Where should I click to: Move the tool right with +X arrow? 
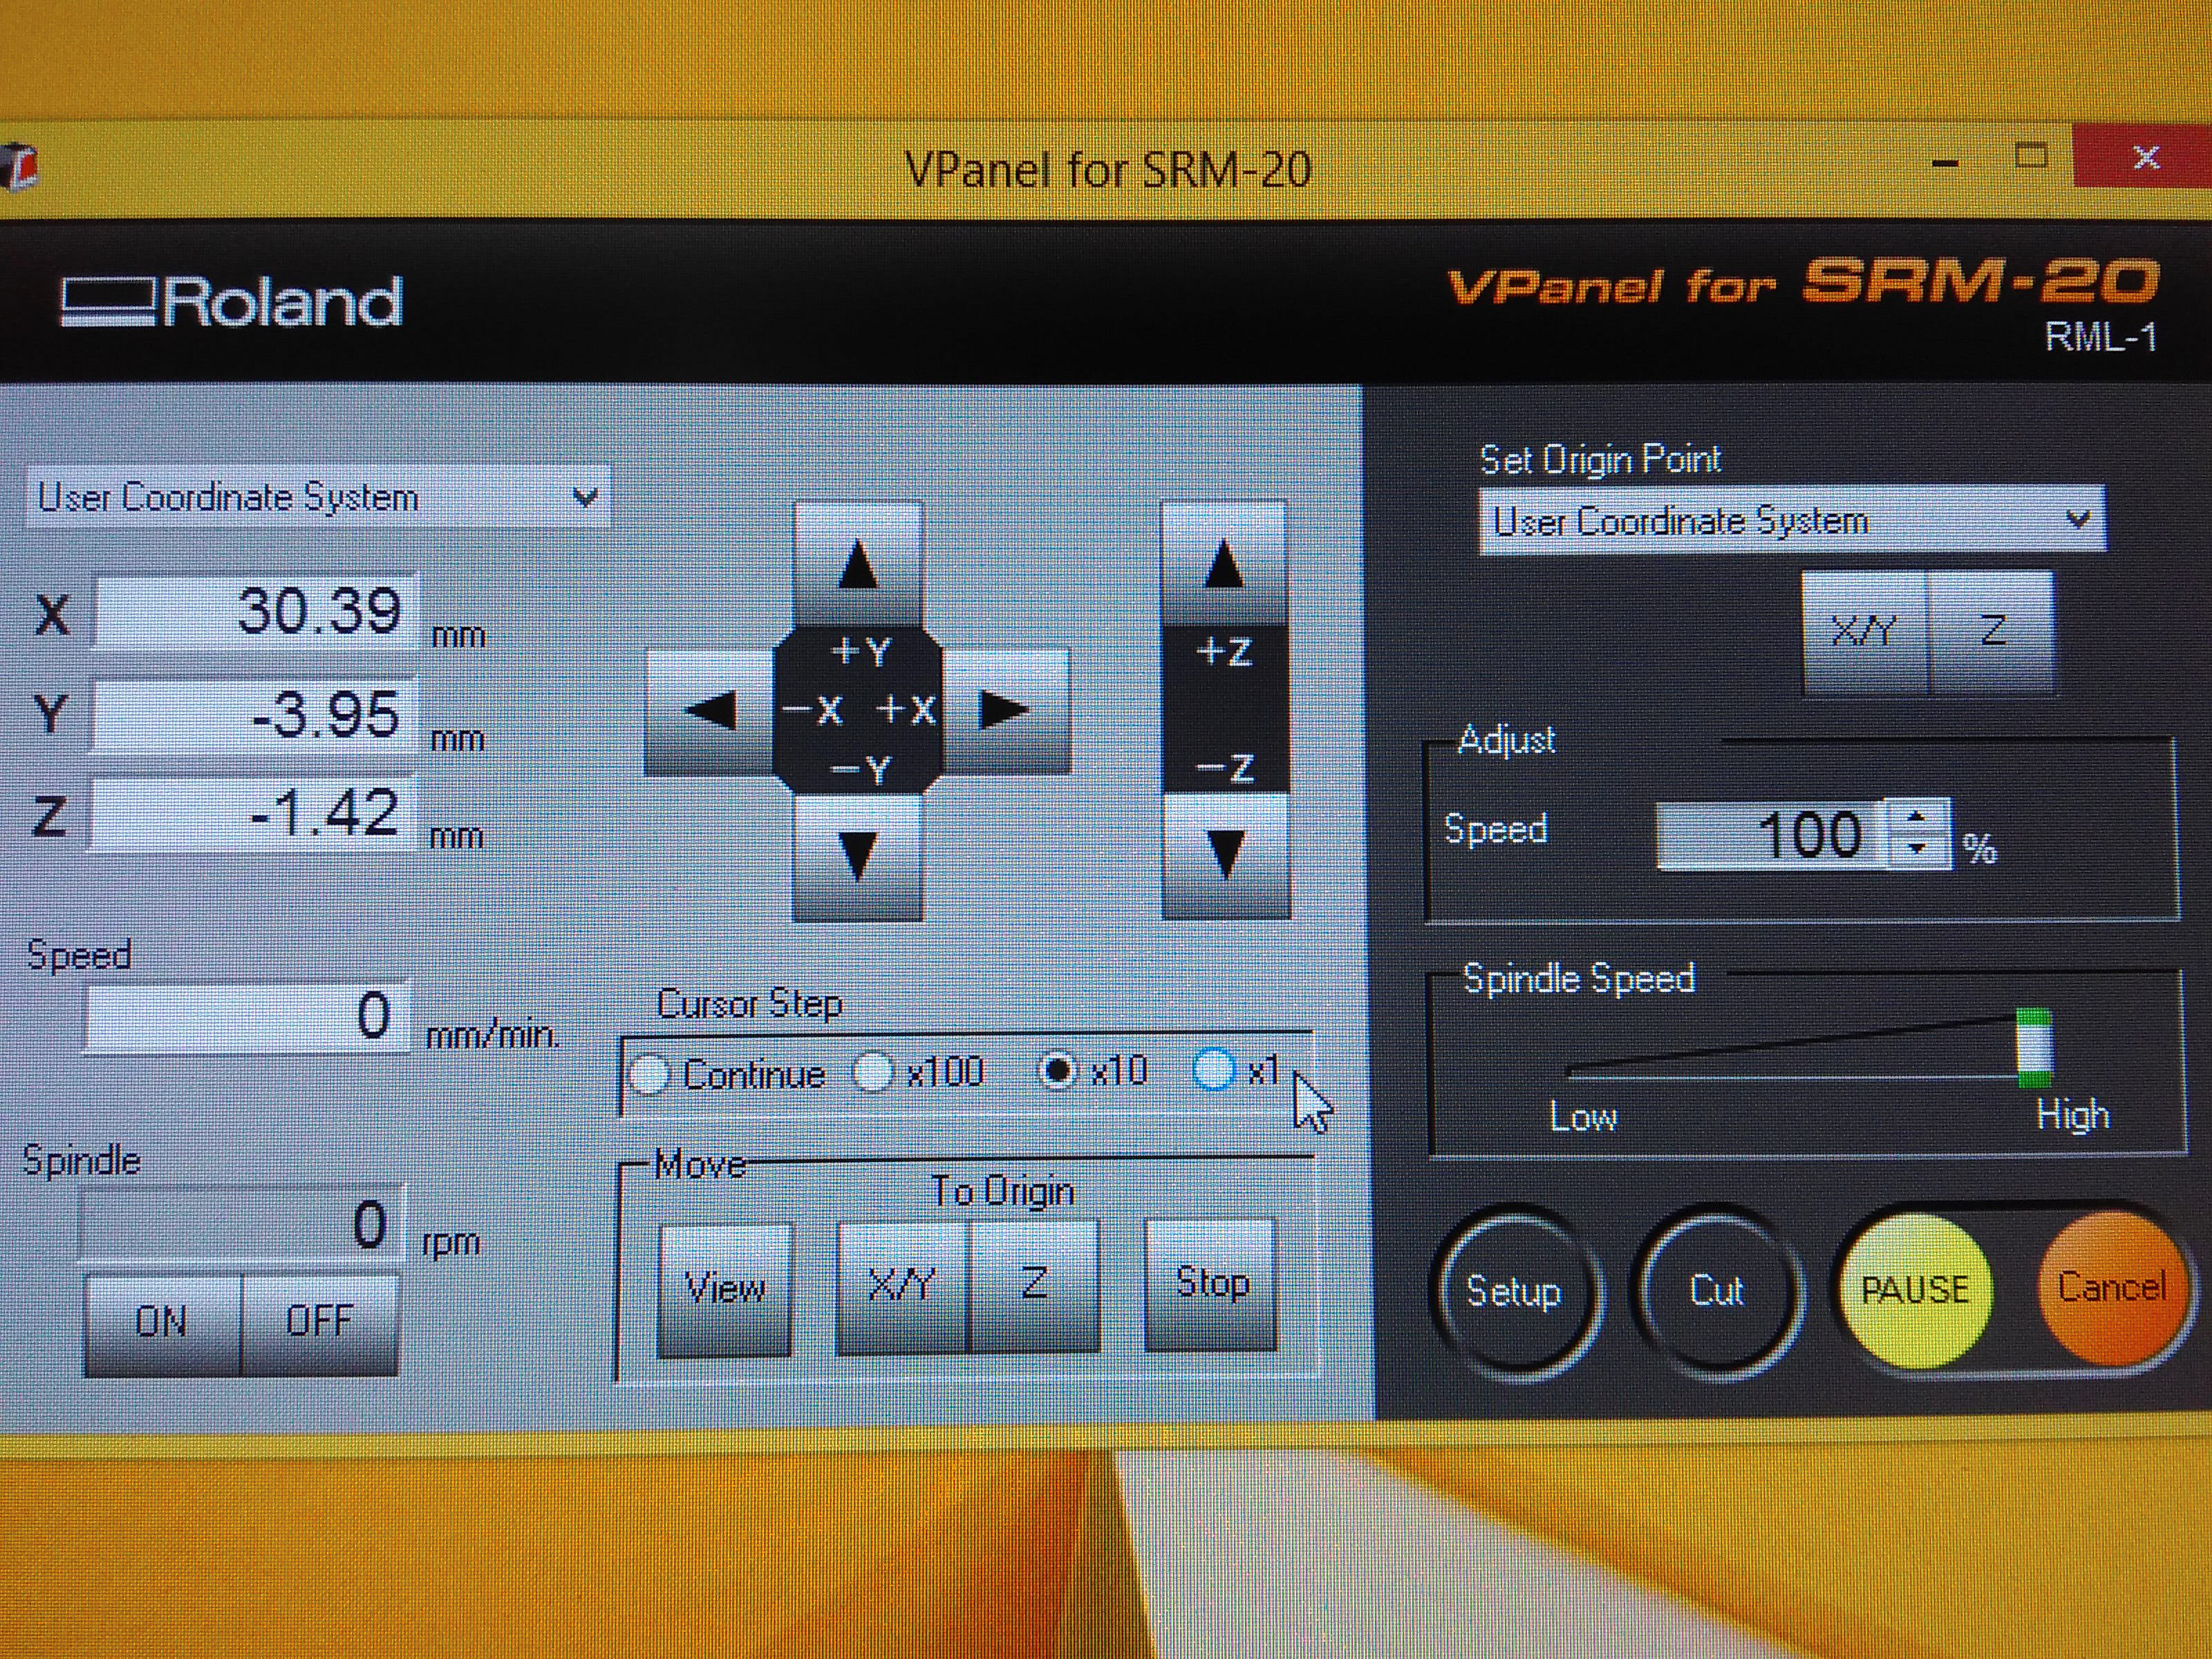click(x=1005, y=710)
